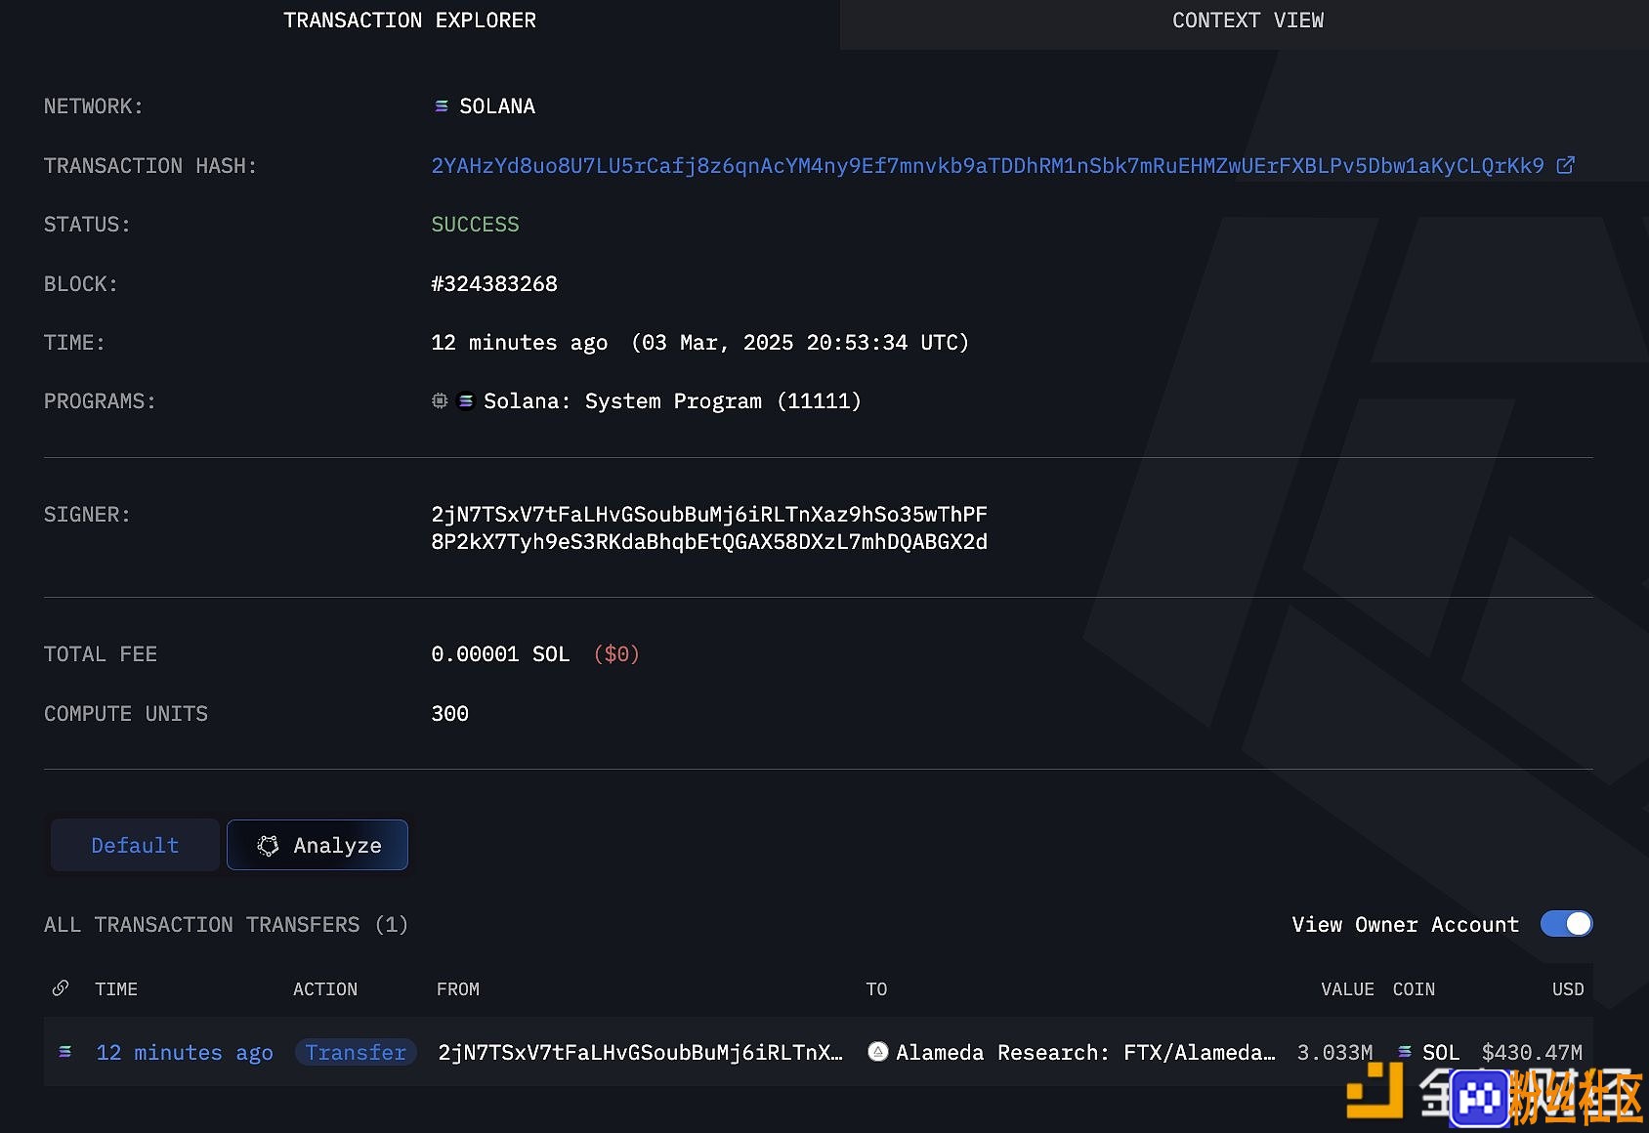This screenshot has height=1133, width=1649.
Task: Click the TO column header
Action: [876, 989]
